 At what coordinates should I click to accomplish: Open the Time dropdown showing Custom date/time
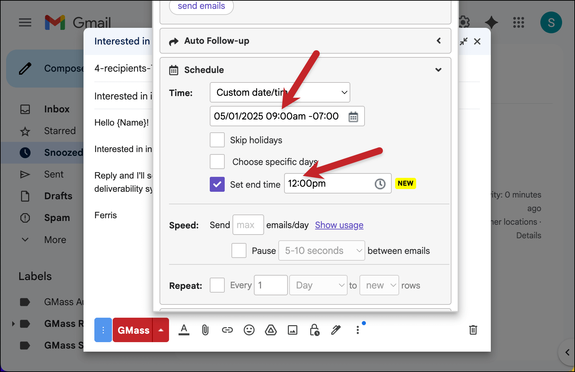(x=280, y=92)
